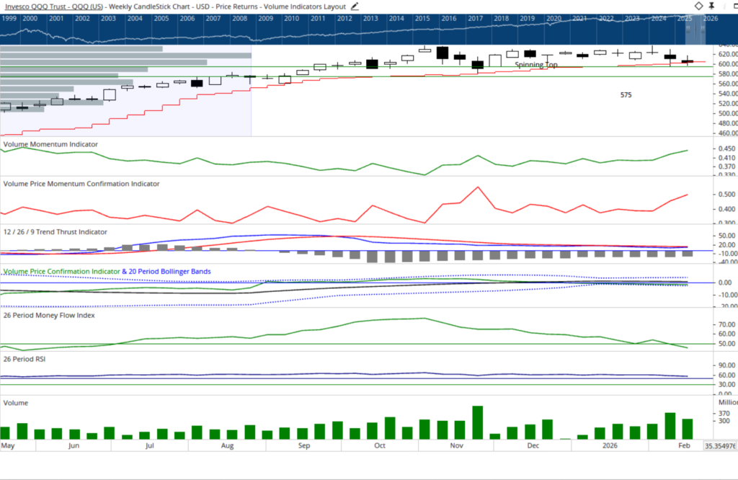738x480 pixels.
Task: Click the diamond icon in top-right corner
Action: [x=698, y=6]
